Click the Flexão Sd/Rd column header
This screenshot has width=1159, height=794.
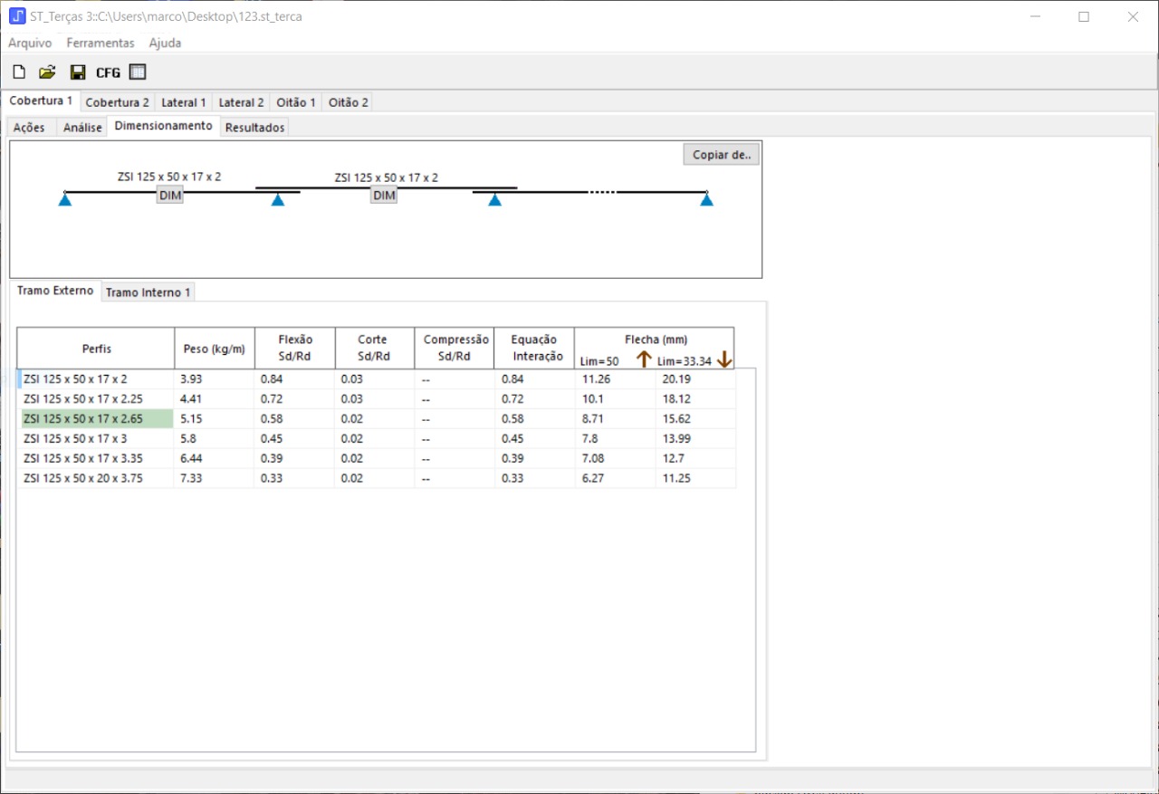(295, 349)
